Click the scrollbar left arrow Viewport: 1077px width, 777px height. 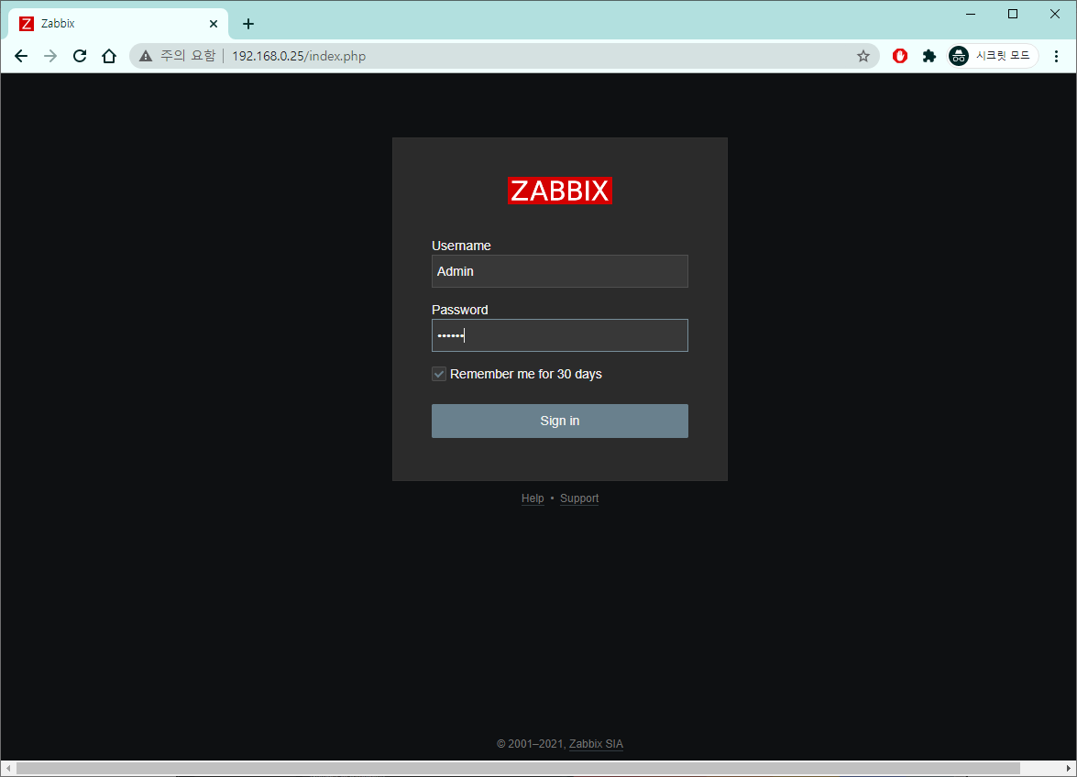coord(7,768)
